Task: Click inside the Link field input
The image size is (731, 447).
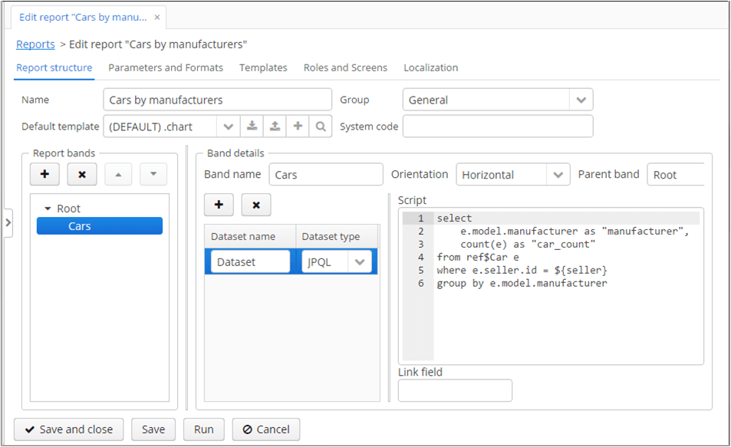Action: [x=455, y=390]
